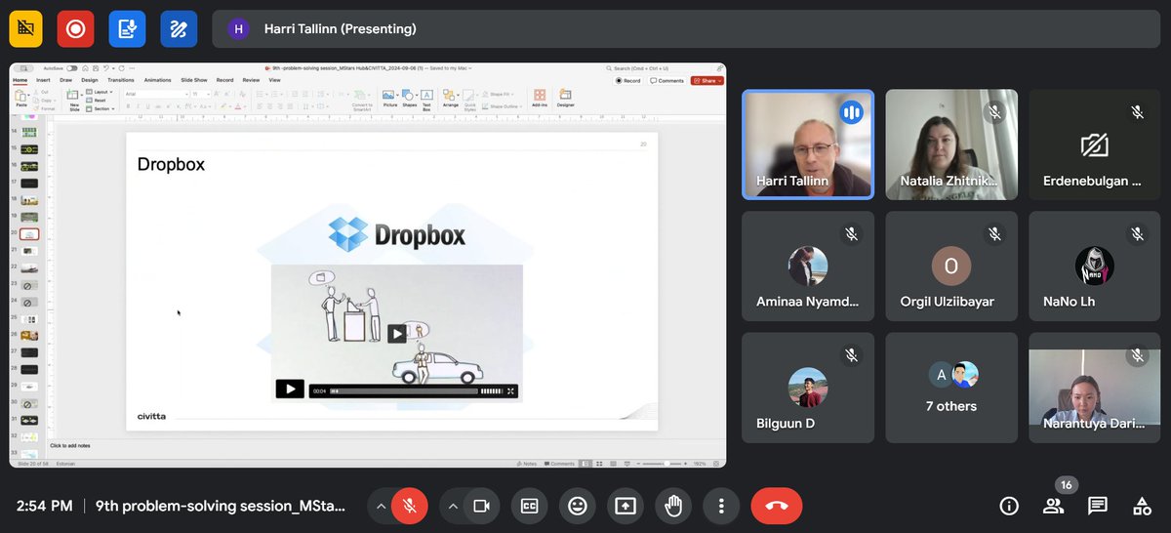Expand video settings arrow beside camera
The image size is (1171, 533).
[x=452, y=506]
